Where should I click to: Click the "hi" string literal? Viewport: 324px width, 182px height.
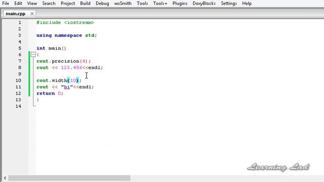pos(67,87)
